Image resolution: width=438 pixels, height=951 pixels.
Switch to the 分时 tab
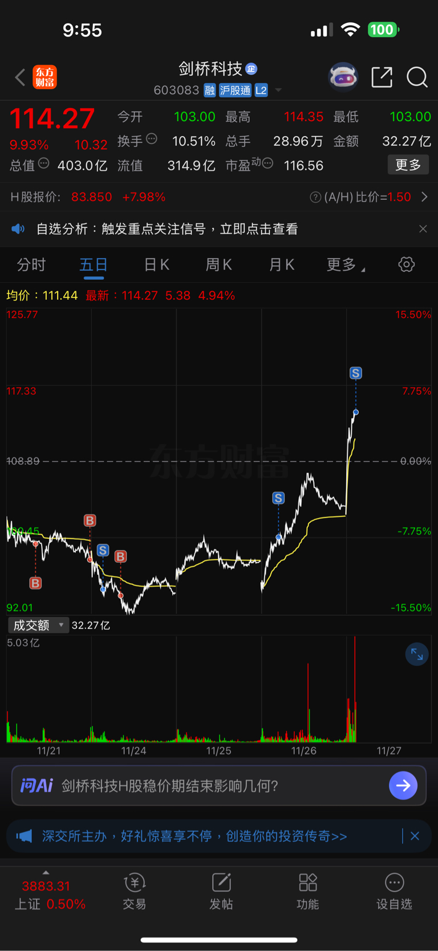(x=31, y=265)
